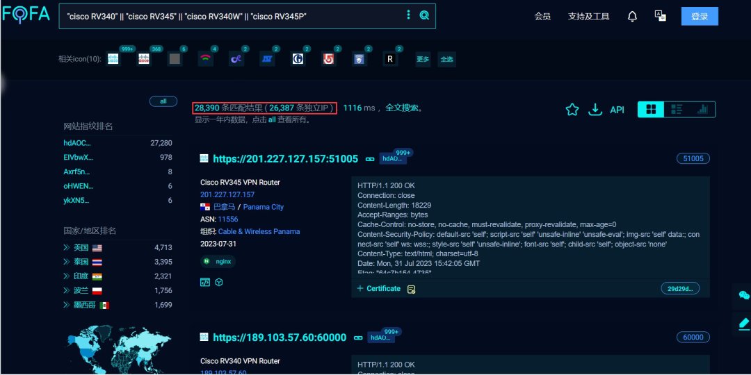This screenshot has width=751, height=375.
Task: Open the notifications bell
Action: click(x=632, y=17)
